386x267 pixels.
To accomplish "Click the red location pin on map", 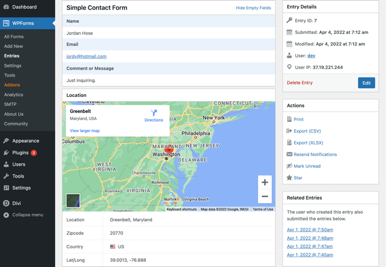I will (169, 149).
